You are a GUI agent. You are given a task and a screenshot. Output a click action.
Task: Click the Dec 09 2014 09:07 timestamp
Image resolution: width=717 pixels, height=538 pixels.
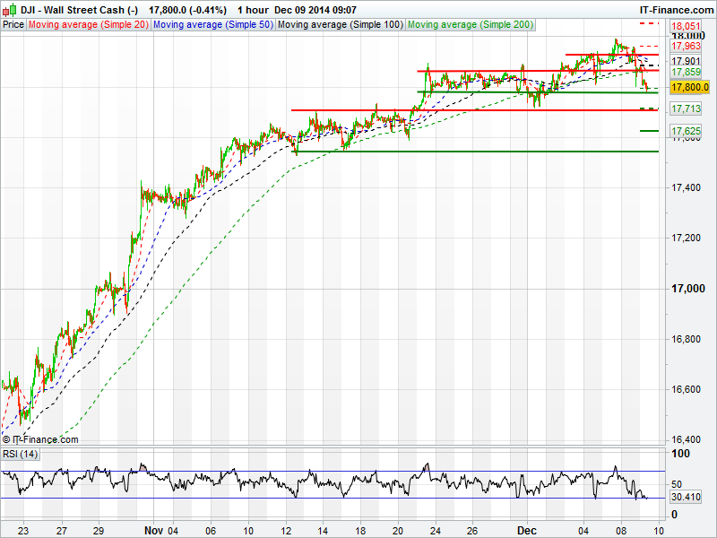click(x=315, y=10)
